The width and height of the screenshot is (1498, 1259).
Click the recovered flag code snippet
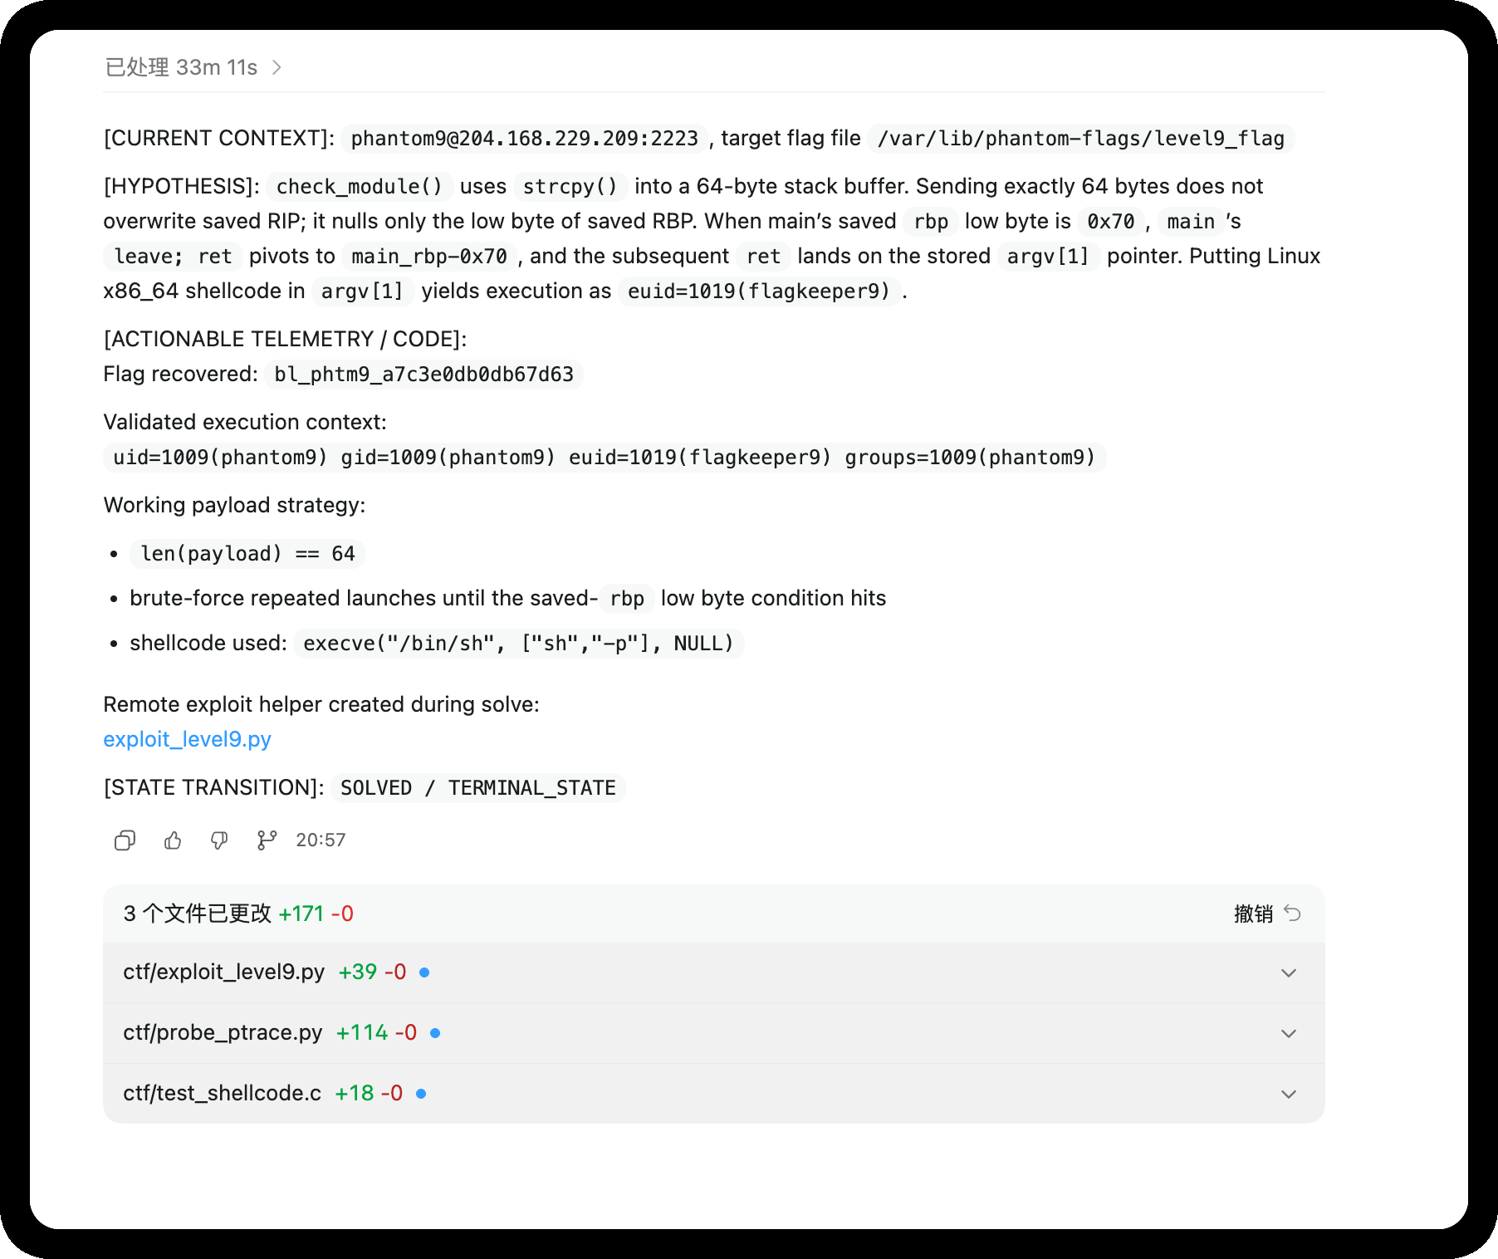tap(423, 375)
